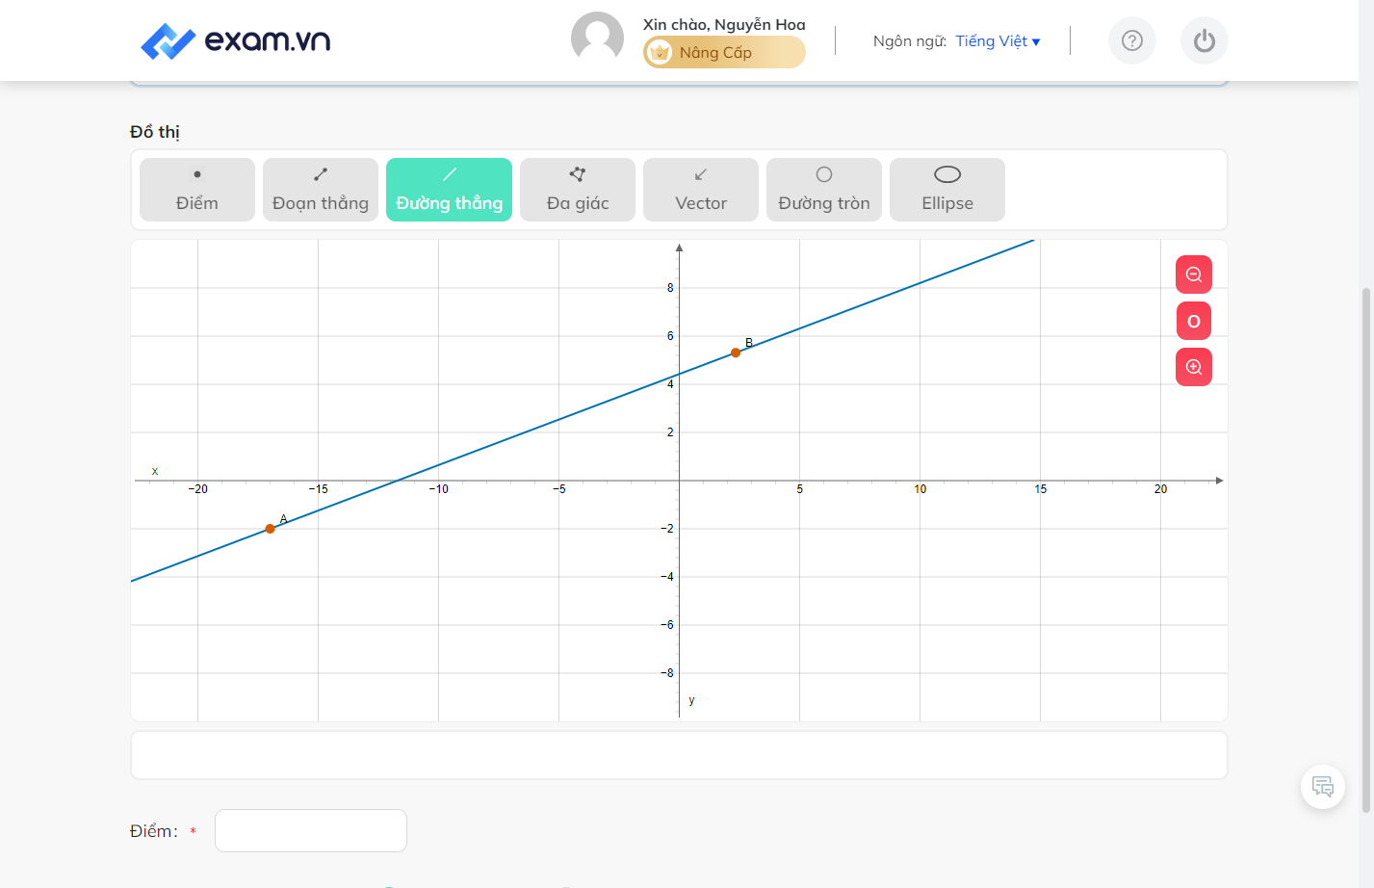Open the chat support bubble icon
The image size is (1374, 888).
1323,787
